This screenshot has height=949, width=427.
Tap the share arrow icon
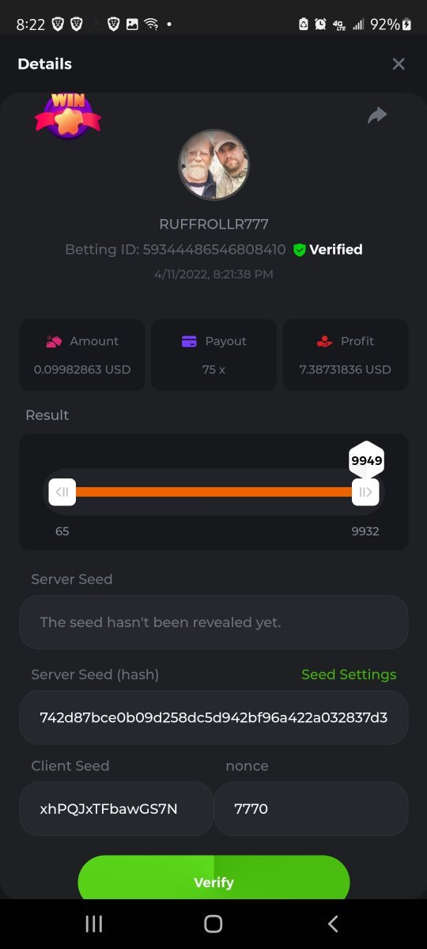click(x=377, y=115)
